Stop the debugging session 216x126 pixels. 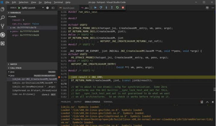pyautogui.click(x=123, y=7)
